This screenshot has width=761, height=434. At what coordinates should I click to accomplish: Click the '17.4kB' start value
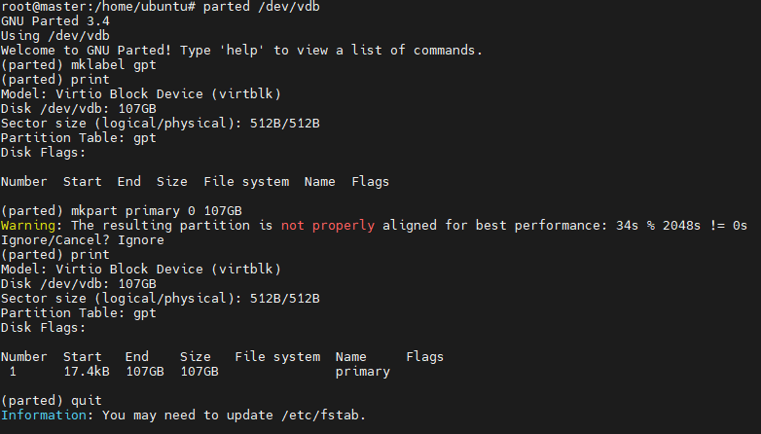[87, 372]
